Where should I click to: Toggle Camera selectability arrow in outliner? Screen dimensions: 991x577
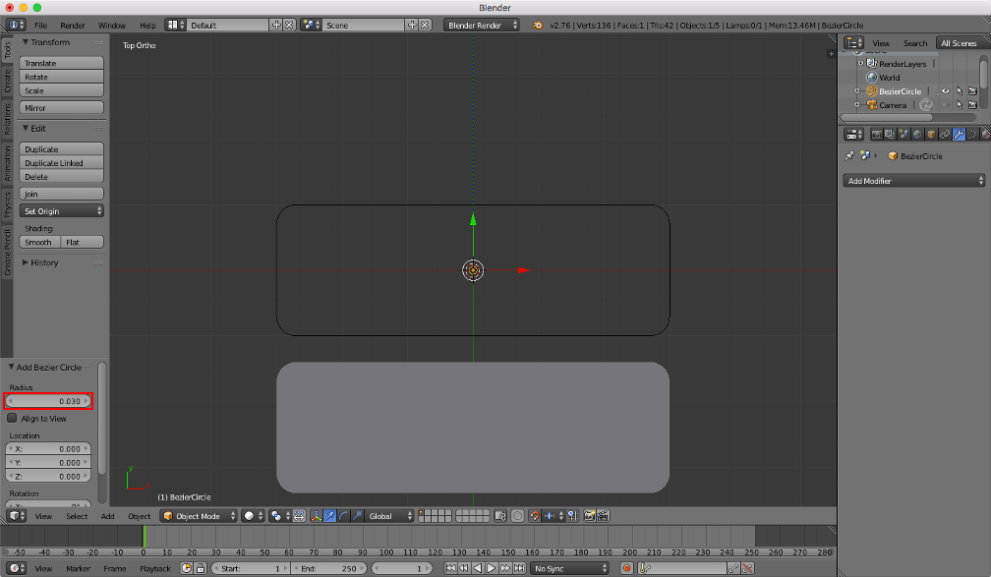tap(960, 105)
